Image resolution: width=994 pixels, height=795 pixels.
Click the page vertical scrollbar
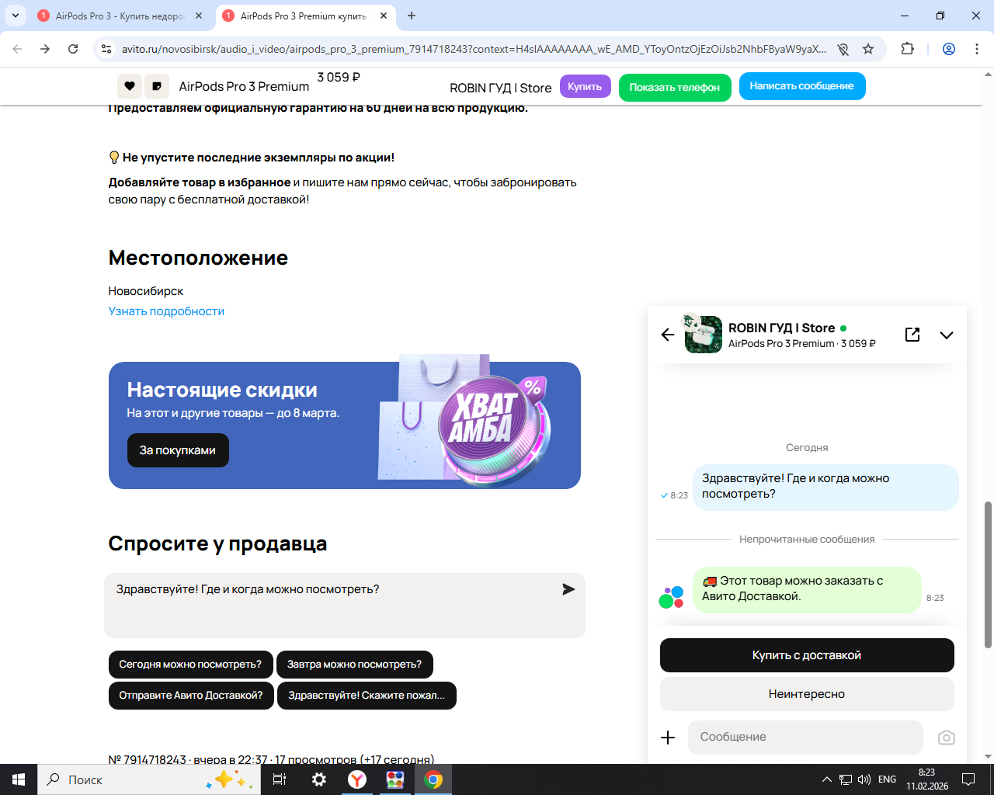pyautogui.click(x=988, y=575)
